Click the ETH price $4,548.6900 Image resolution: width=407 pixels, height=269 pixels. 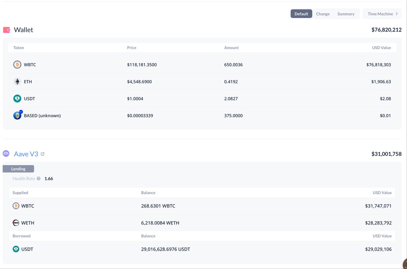[139, 82]
